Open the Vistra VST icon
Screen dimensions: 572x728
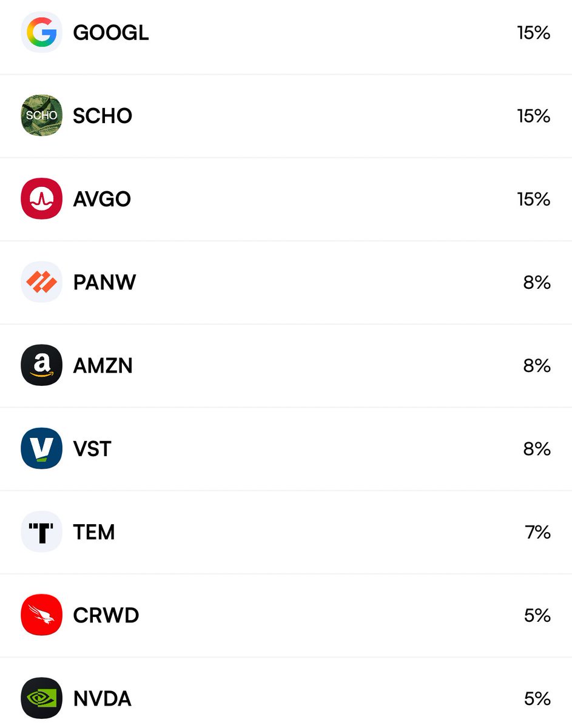[41, 448]
